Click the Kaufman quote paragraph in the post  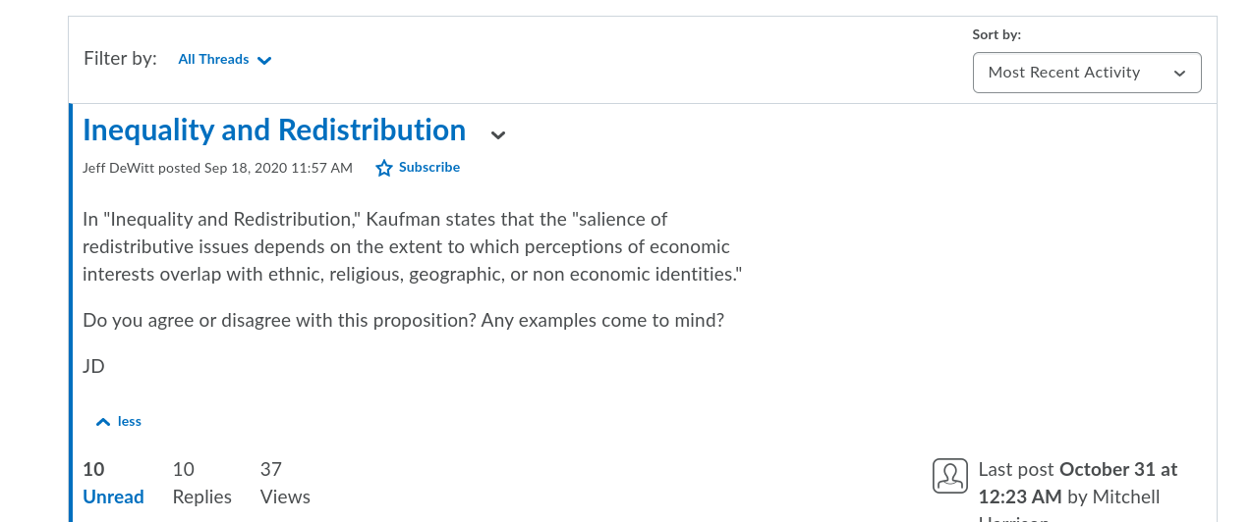click(x=412, y=246)
